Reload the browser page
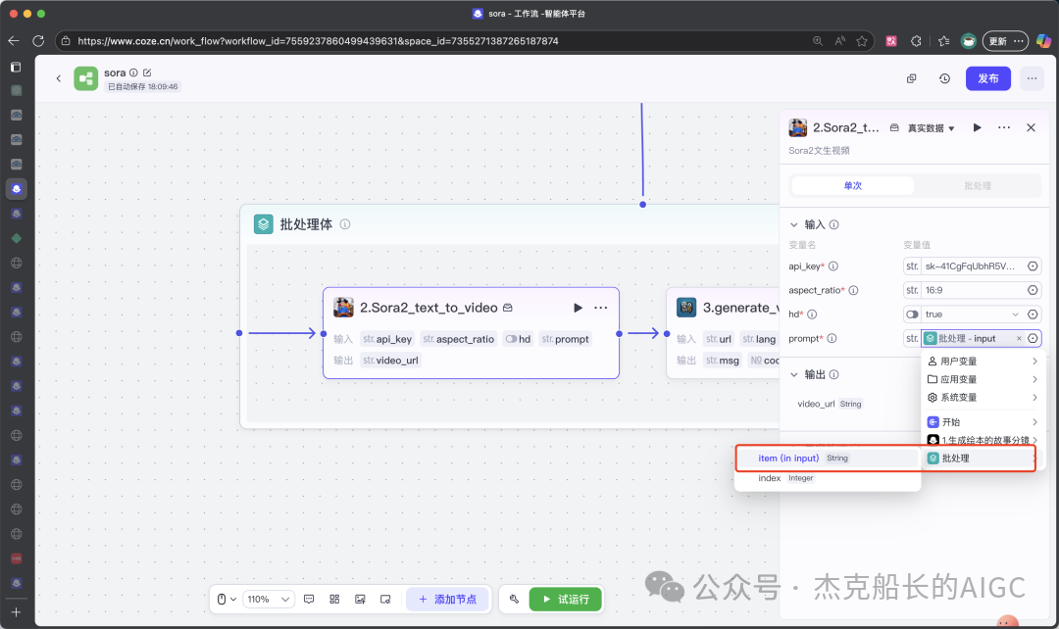This screenshot has width=1059, height=629. [38, 41]
